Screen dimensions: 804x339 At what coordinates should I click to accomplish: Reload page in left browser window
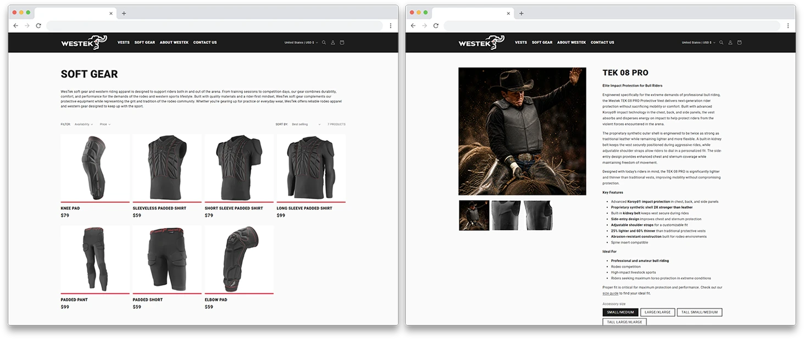point(38,25)
